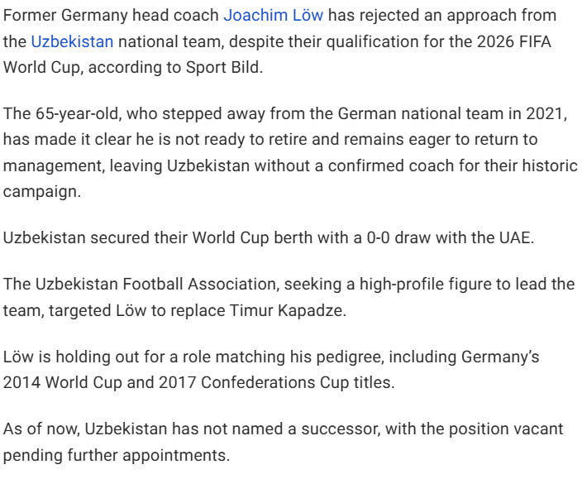This screenshot has height=479, width=582.
Task: Click the word "campaign." ending second paragraph
Action: pyautogui.click(x=41, y=192)
